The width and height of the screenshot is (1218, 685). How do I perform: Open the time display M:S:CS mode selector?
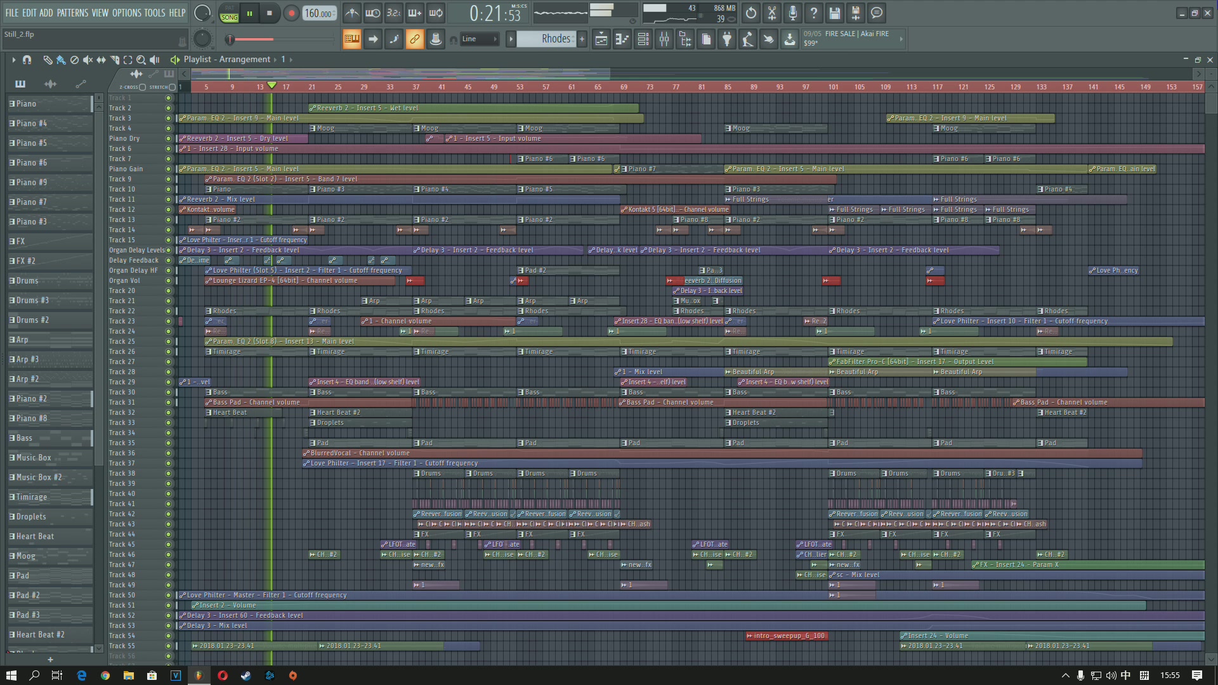tap(519, 6)
